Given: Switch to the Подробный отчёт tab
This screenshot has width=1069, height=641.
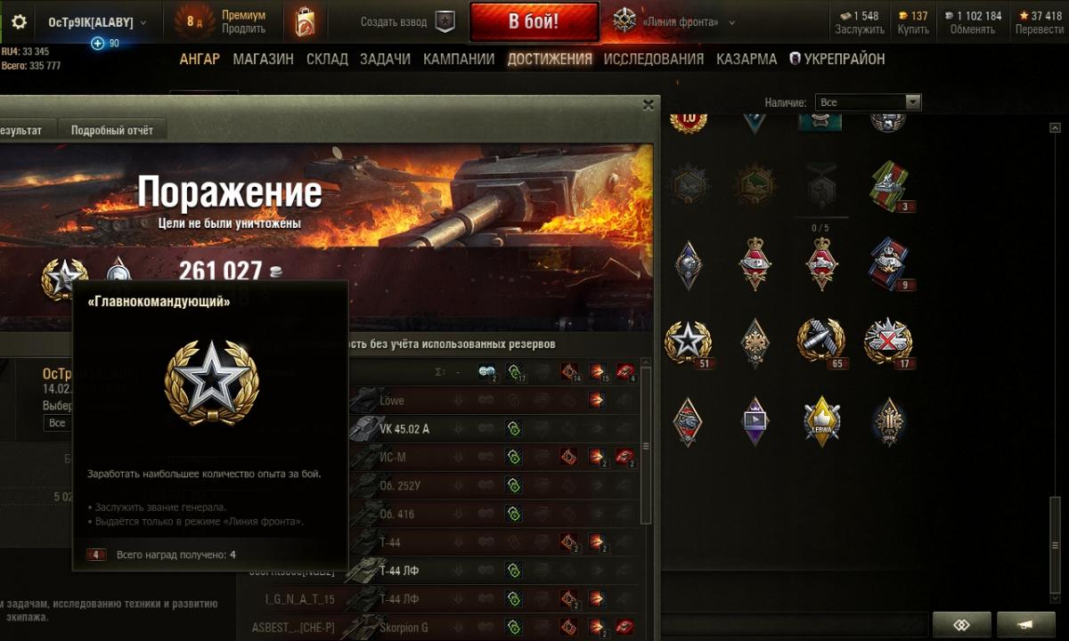Looking at the screenshot, I should coord(112,130).
